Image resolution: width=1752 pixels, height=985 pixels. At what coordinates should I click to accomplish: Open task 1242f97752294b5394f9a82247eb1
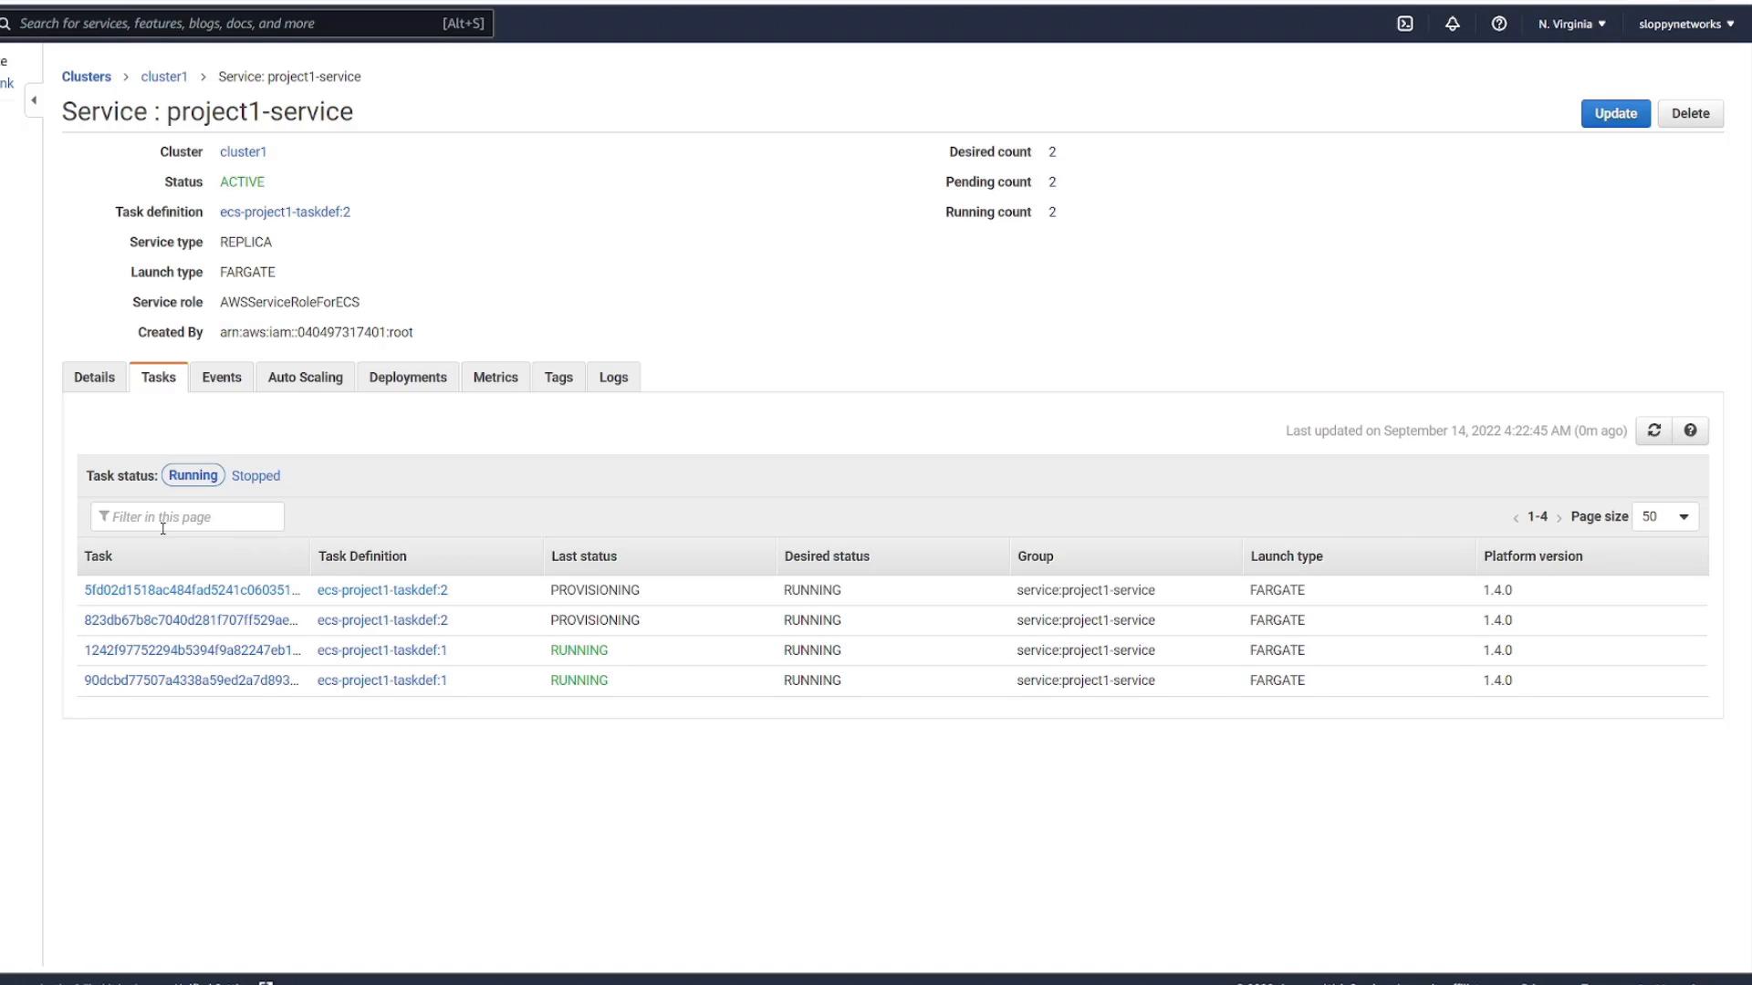pyautogui.click(x=192, y=650)
